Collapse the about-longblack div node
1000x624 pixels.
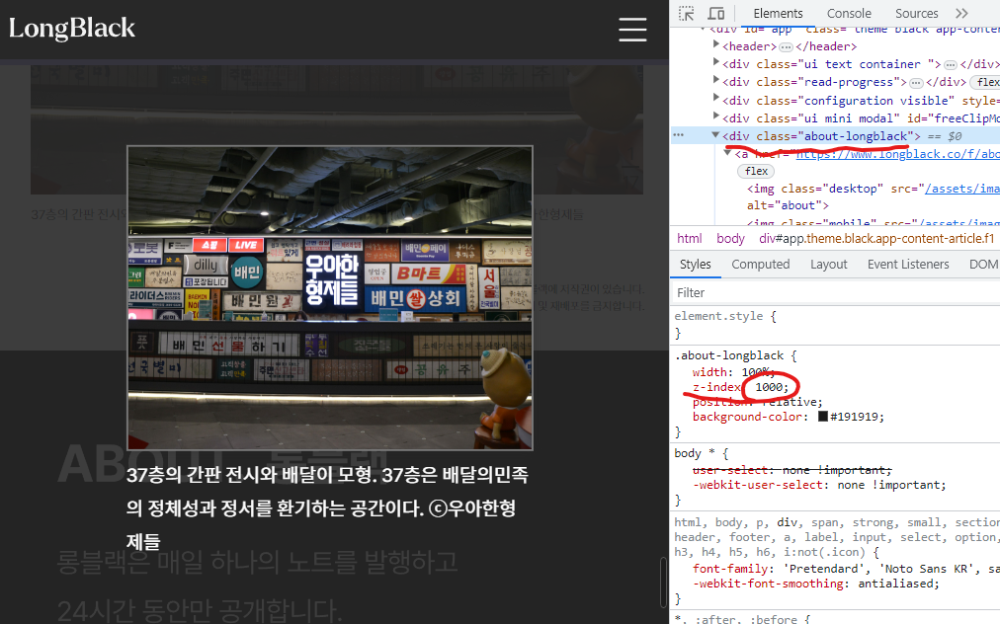tap(715, 136)
